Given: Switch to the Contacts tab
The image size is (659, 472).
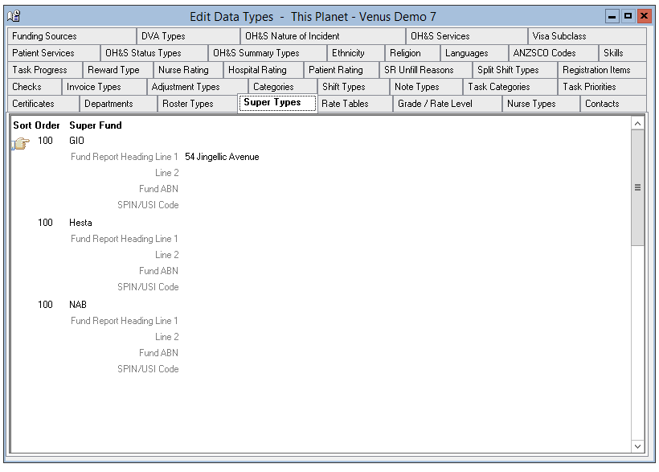Looking at the screenshot, I should (x=613, y=104).
